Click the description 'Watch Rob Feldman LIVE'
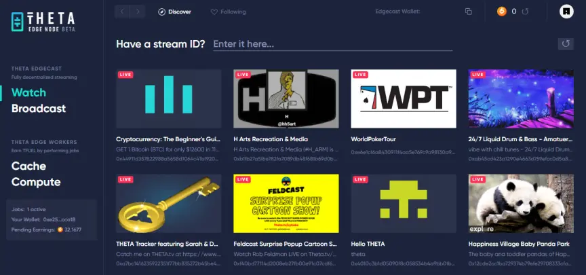This screenshot has width=586, height=275. [286, 254]
